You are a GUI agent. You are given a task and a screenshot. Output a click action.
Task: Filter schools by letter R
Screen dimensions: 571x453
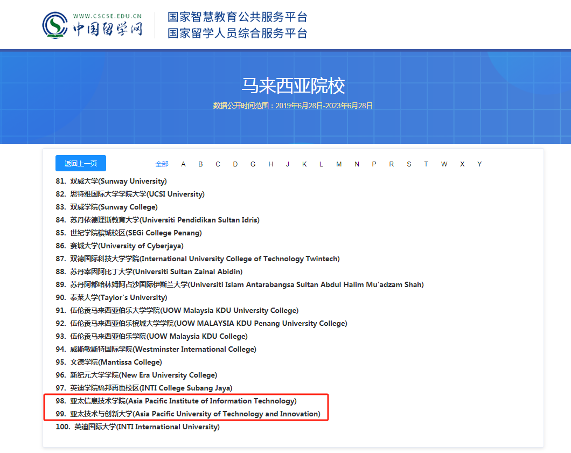391,164
